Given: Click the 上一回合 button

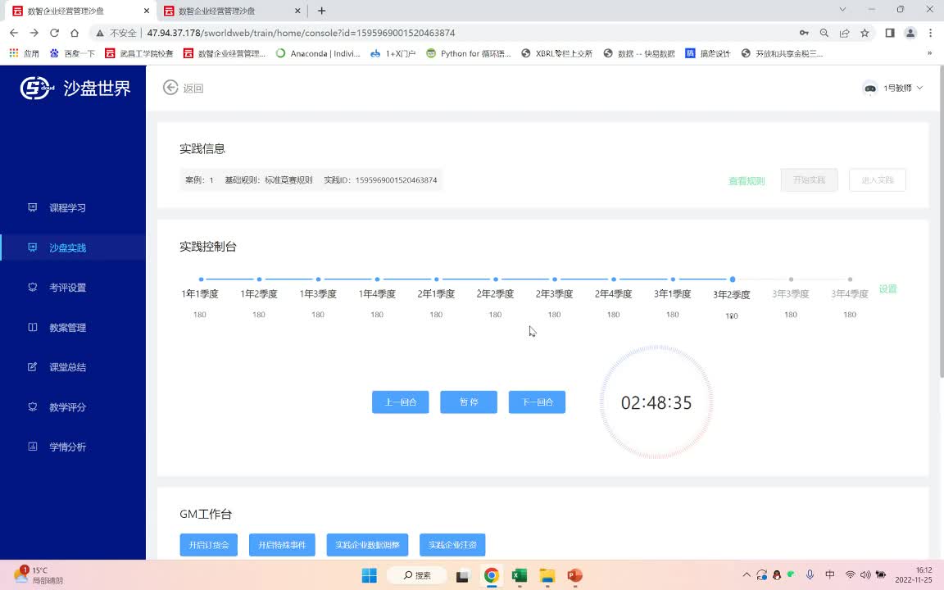Looking at the screenshot, I should (401, 402).
